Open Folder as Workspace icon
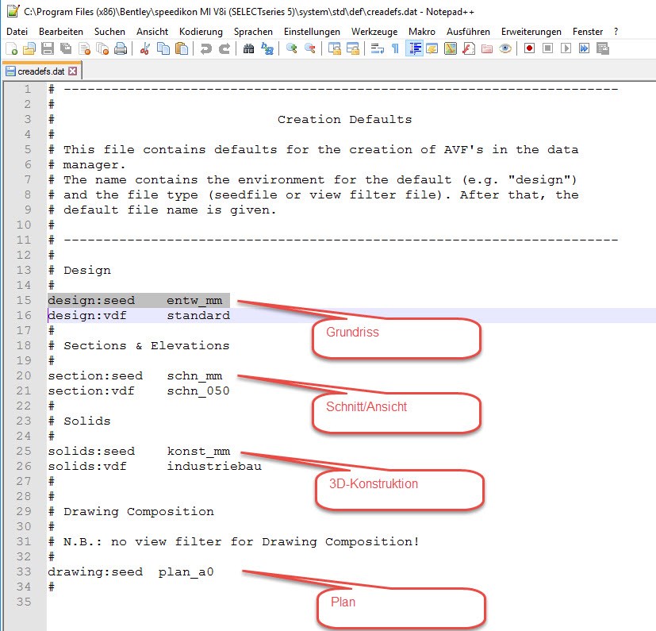 [487, 49]
